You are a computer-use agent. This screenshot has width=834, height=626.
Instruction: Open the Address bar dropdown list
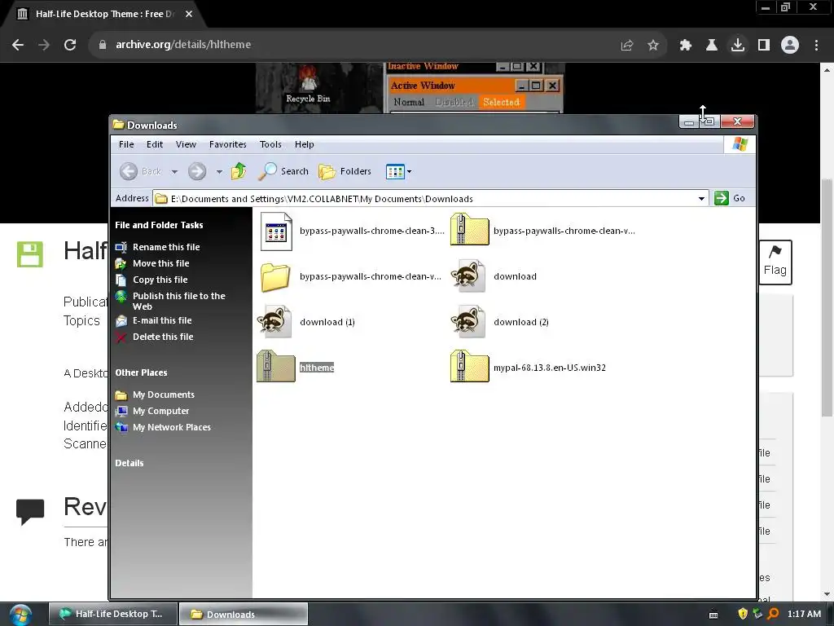[701, 199]
